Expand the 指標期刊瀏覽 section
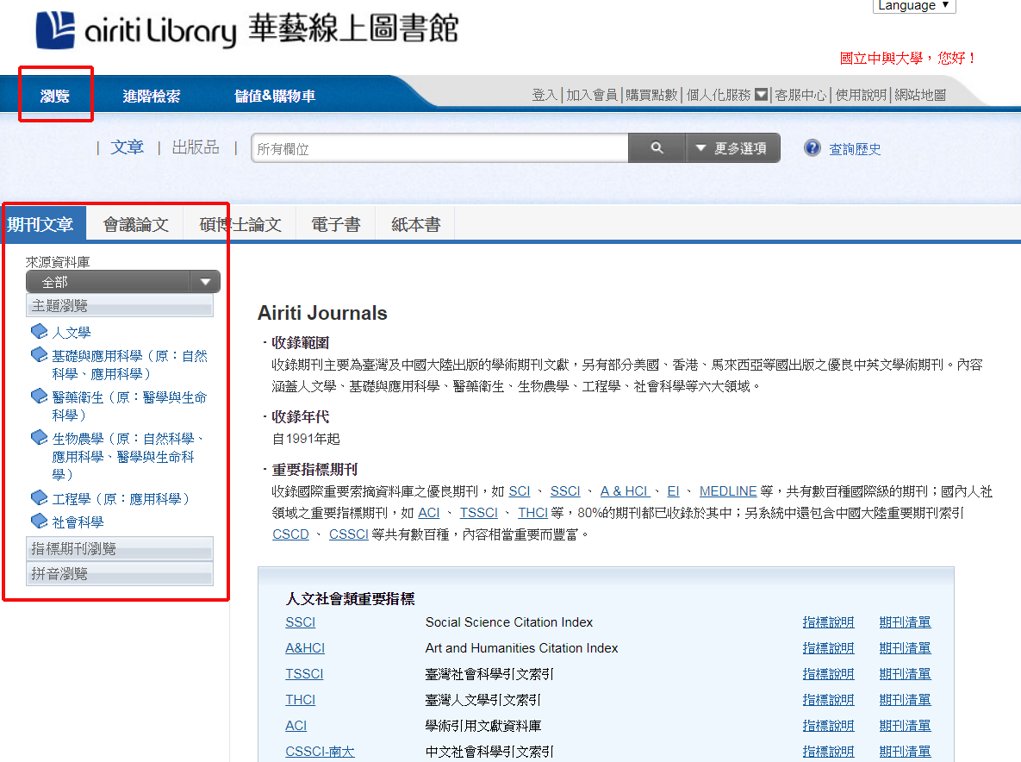Screen dimensions: 1021x762 120,549
